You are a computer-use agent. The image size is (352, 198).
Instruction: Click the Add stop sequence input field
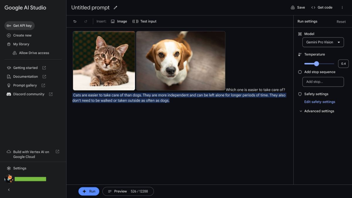323,82
